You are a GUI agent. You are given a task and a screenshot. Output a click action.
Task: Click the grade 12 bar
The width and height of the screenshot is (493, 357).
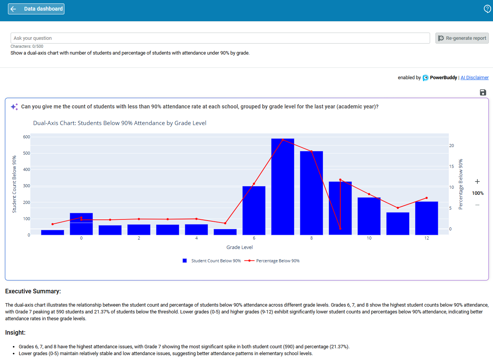click(x=427, y=218)
